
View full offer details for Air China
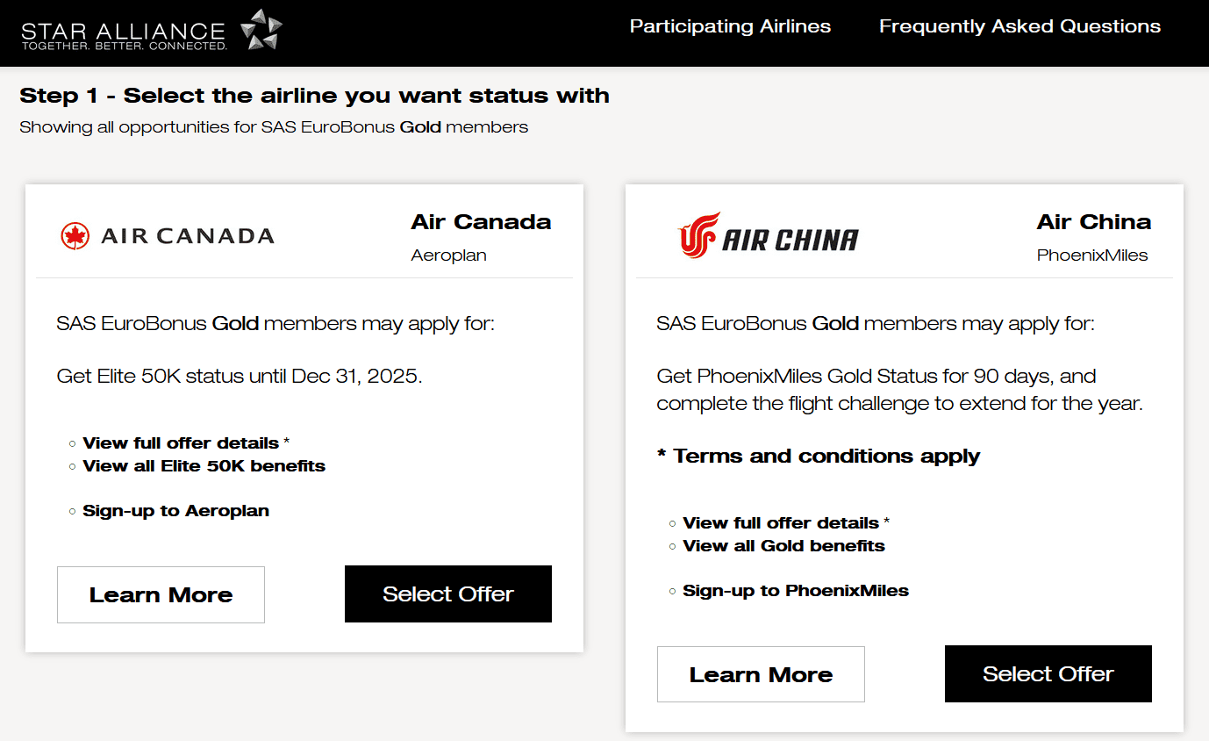click(x=781, y=523)
